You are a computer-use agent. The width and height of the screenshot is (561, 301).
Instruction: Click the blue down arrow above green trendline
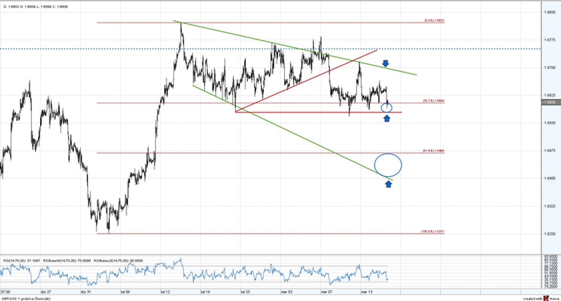[x=386, y=63]
